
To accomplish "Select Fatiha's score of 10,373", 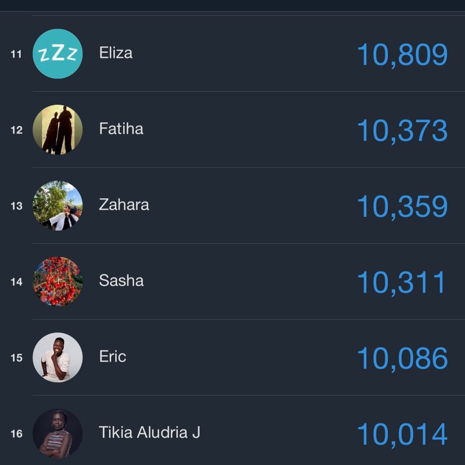I will point(402,131).
